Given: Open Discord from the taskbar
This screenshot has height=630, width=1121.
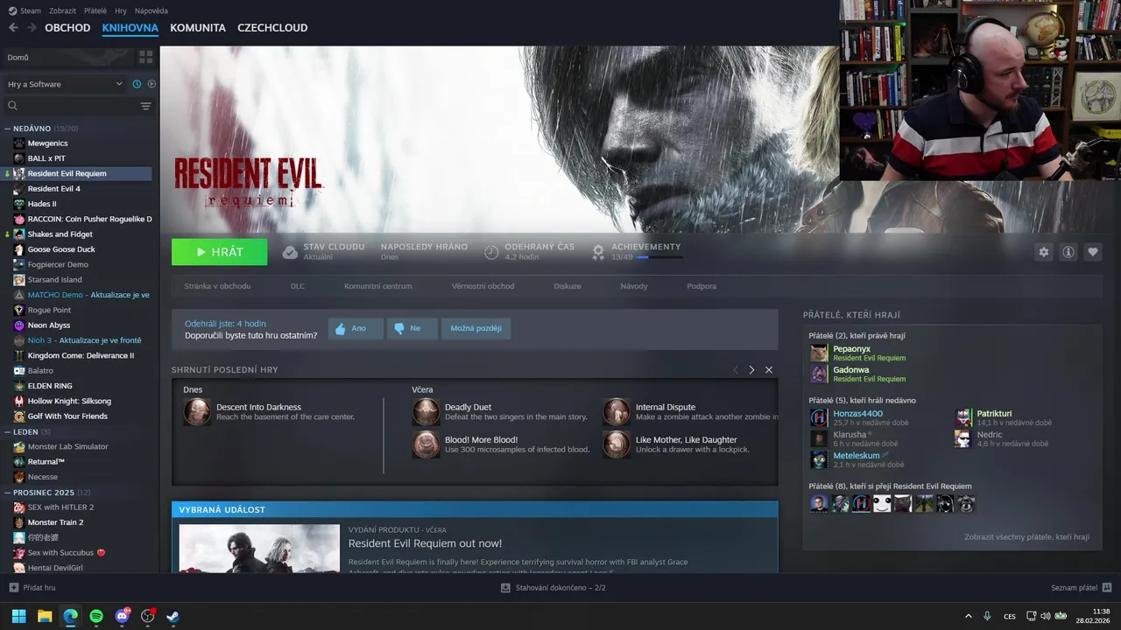Looking at the screenshot, I should (x=123, y=616).
